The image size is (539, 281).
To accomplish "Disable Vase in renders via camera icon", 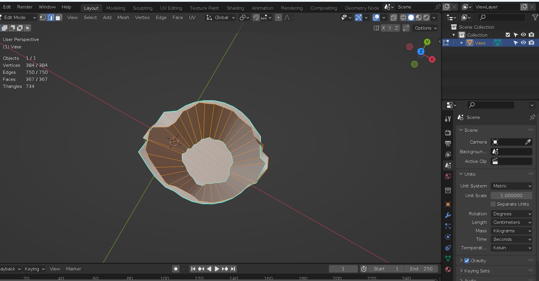I will (531, 43).
